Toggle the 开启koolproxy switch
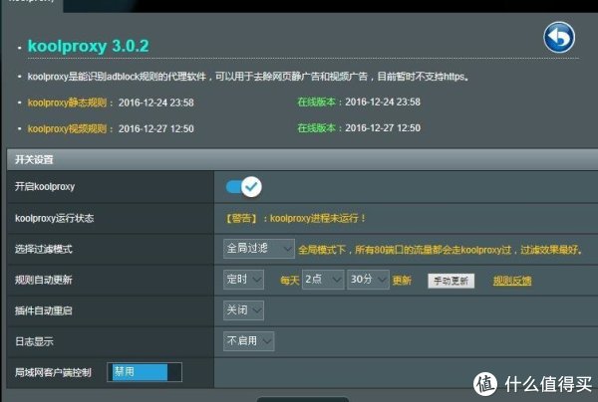The image size is (598, 402). pyautogui.click(x=244, y=186)
